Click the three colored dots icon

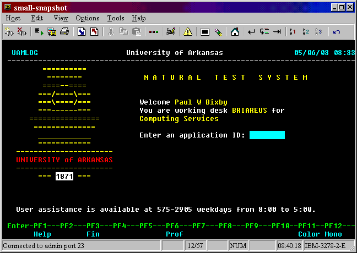(154, 32)
